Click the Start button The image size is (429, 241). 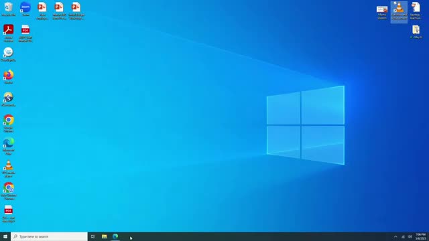tap(5, 236)
